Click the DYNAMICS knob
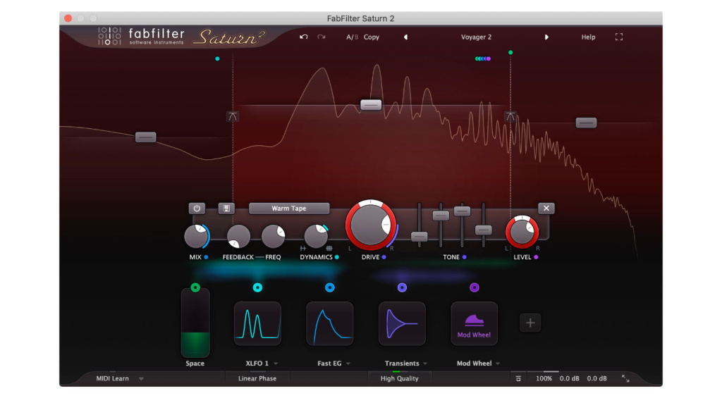Image resolution: width=722 pixels, height=398 pixels. (317, 237)
